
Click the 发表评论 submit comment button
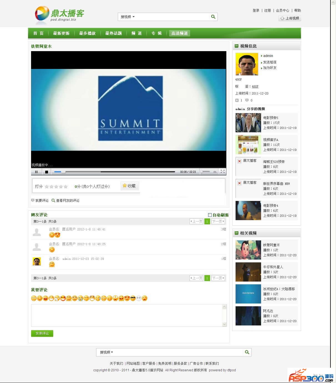[x=42, y=334]
